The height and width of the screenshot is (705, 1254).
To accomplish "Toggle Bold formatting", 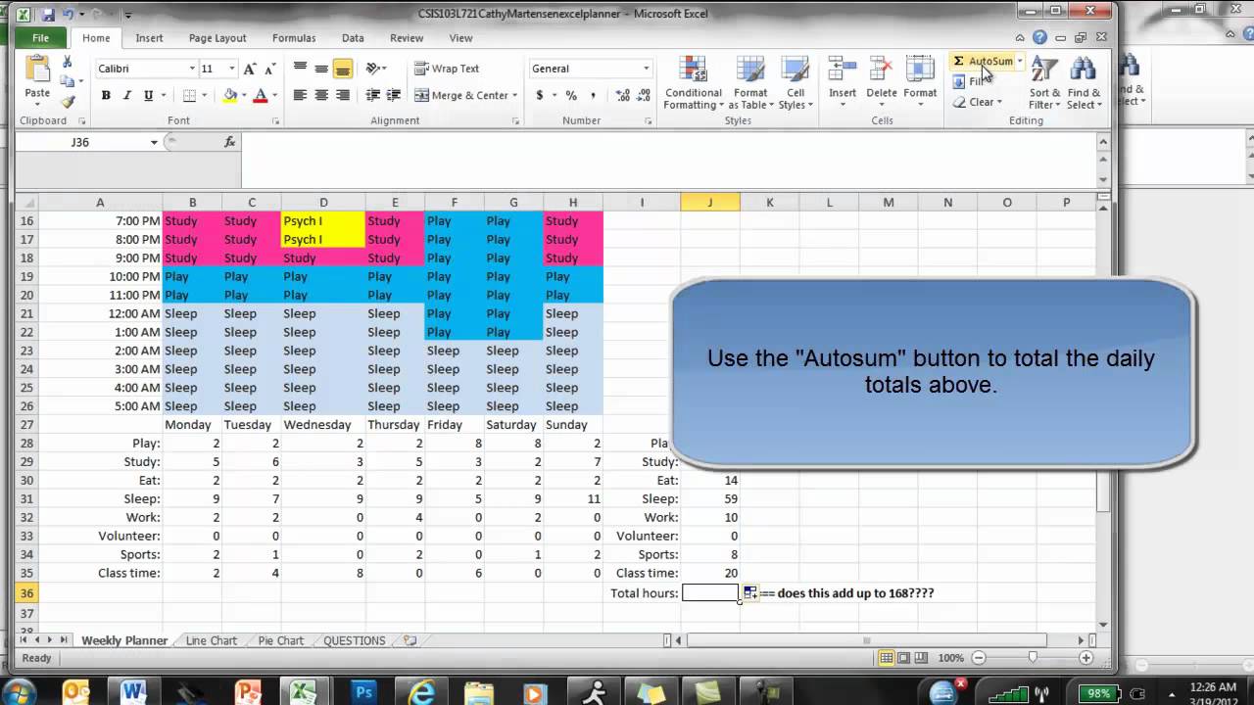I will tap(106, 95).
